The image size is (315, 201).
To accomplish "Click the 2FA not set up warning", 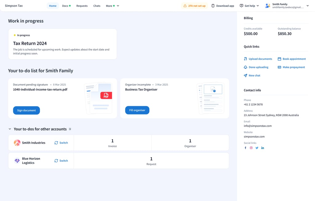I will 194,6.
